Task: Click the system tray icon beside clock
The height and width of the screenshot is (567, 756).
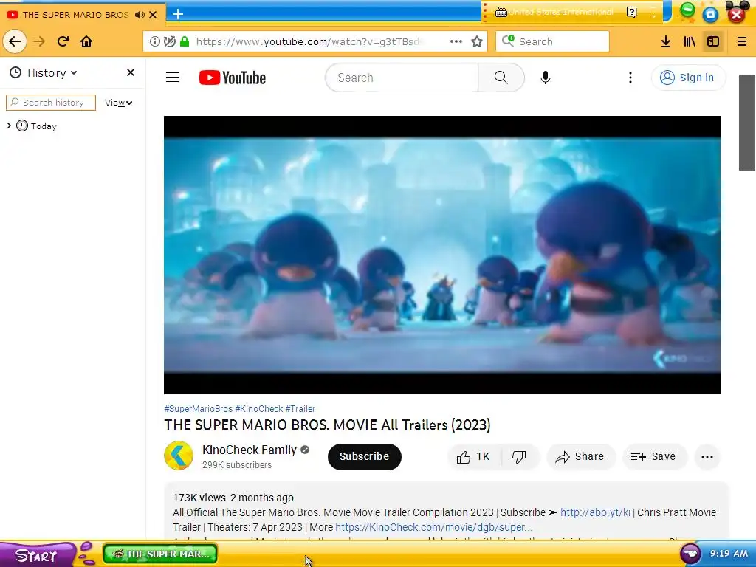Action: (690, 554)
